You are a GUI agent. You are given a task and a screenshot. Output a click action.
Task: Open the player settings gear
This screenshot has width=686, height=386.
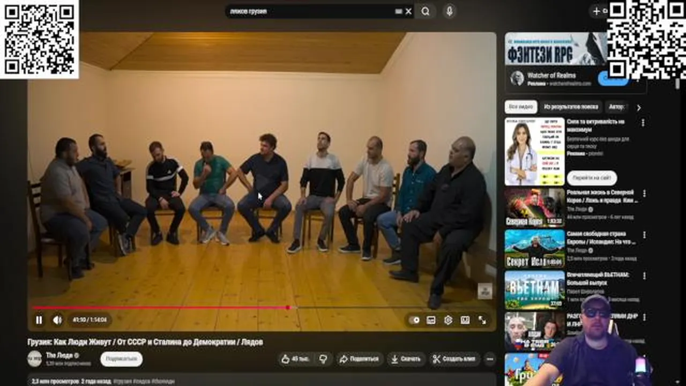pos(448,320)
